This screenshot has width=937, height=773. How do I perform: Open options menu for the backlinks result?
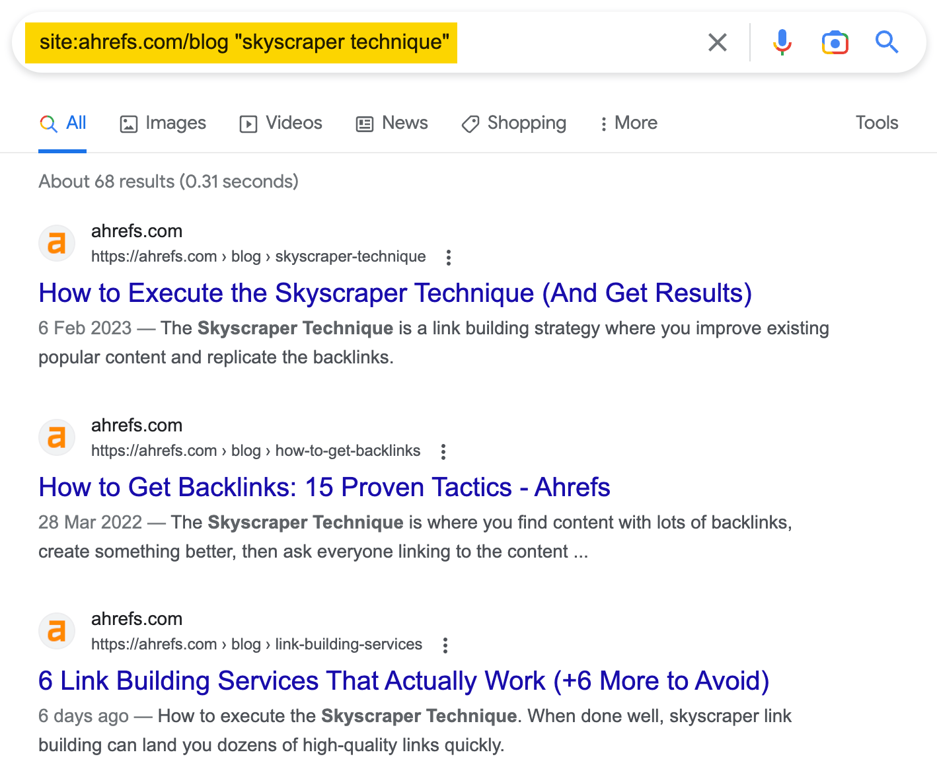(x=443, y=451)
